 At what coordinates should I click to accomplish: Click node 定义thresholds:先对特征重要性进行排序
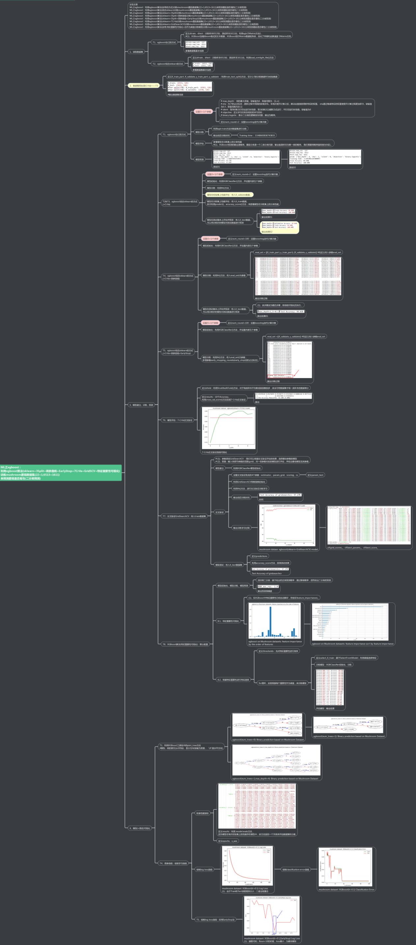[x=278, y=651]
